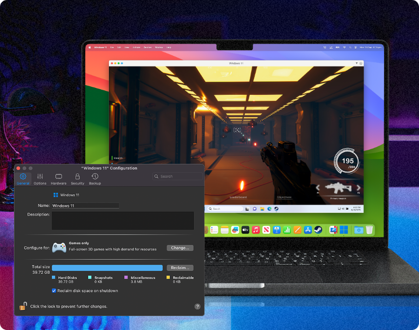Viewport: 419px width, 330px height.
Task: Open the Actions menu in the menu bar
Action: point(137,47)
